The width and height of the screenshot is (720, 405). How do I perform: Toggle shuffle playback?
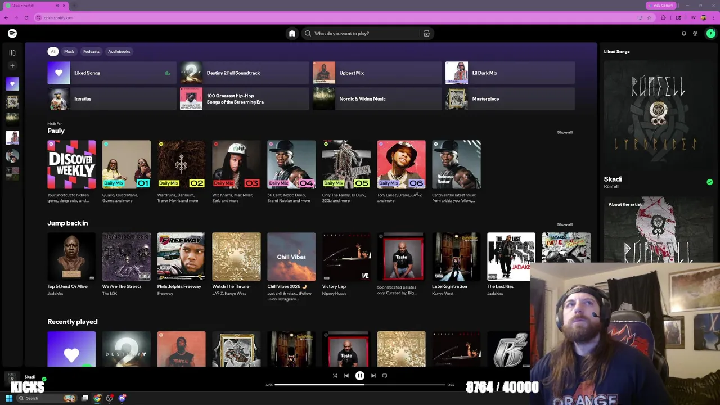coord(335,376)
